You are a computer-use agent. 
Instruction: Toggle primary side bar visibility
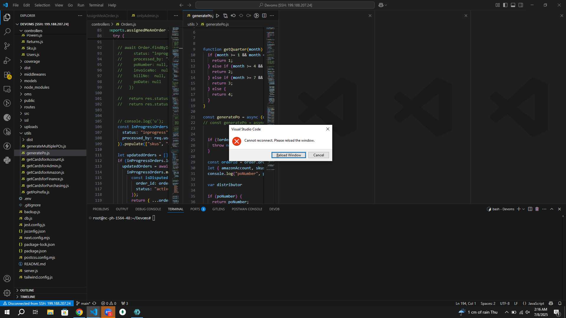pyautogui.click(x=505, y=5)
